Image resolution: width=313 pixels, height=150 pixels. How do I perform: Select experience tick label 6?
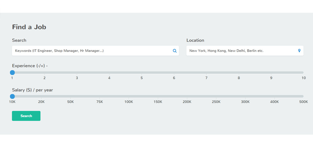174,78
